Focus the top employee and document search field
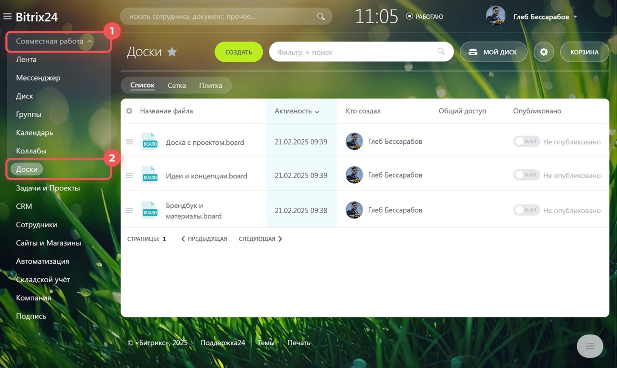Image resolution: width=617 pixels, height=368 pixels. pyautogui.click(x=226, y=16)
